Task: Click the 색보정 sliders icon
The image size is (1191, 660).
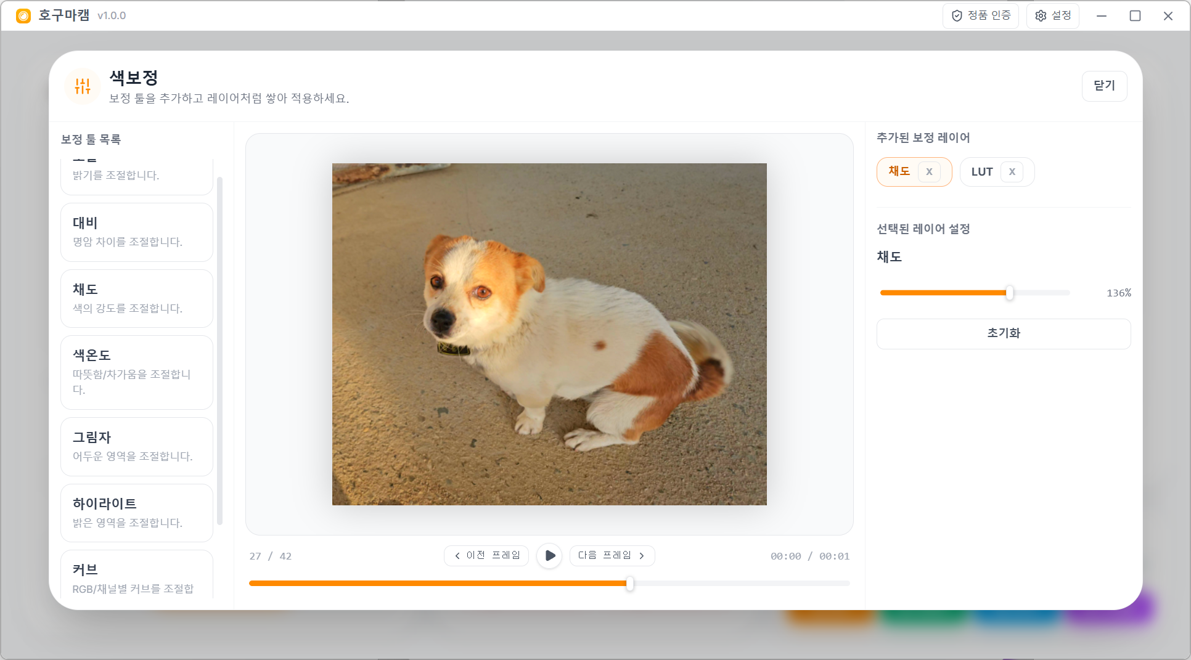Action: 83,86
